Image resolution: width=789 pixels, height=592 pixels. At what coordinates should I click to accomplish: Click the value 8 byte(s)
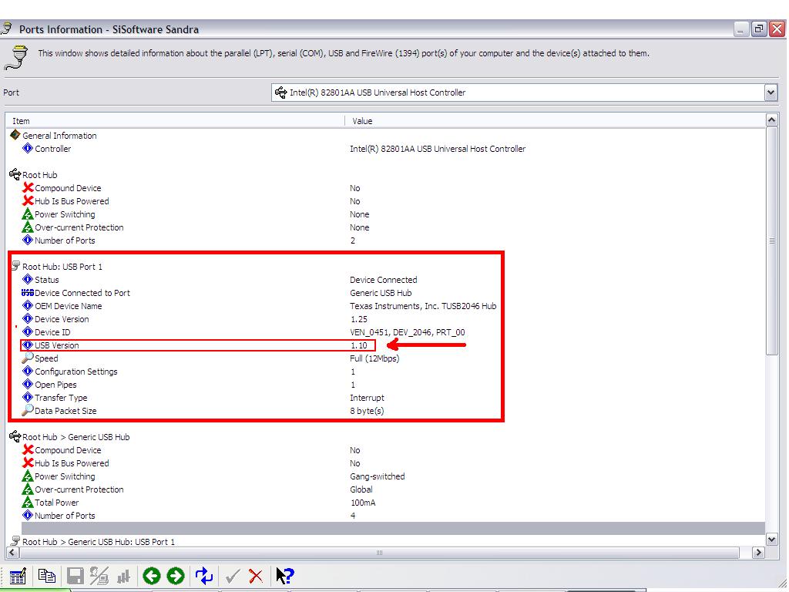point(367,411)
